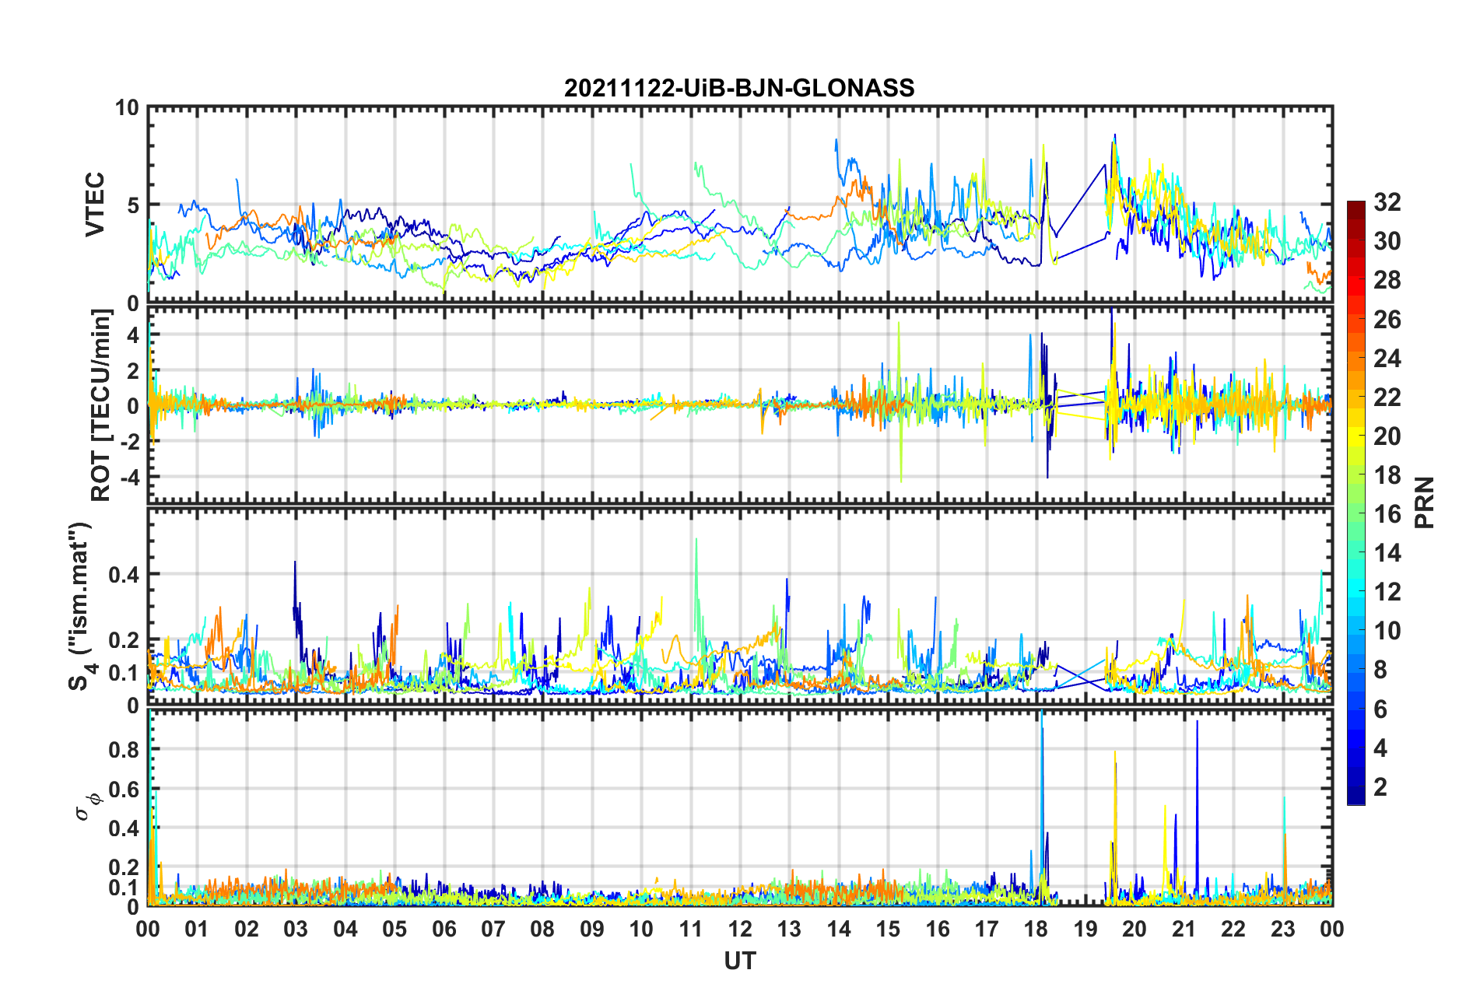Image resolution: width=1480 pixels, height=1005 pixels.
Task: Click inside the sigma phi plot panel
Action: pos(740,807)
